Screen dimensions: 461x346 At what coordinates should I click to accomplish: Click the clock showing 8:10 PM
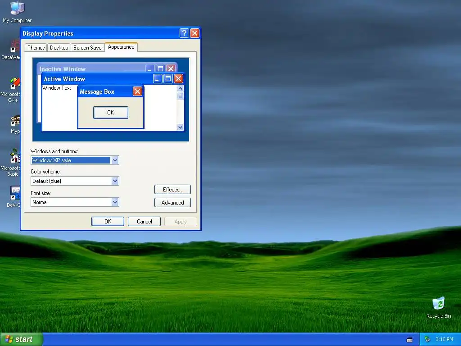[444, 339]
